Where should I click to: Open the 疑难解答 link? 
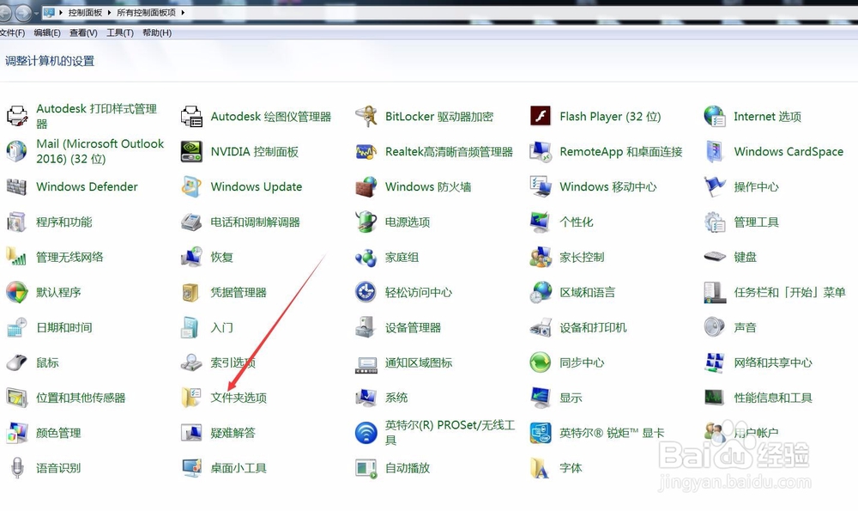233,433
